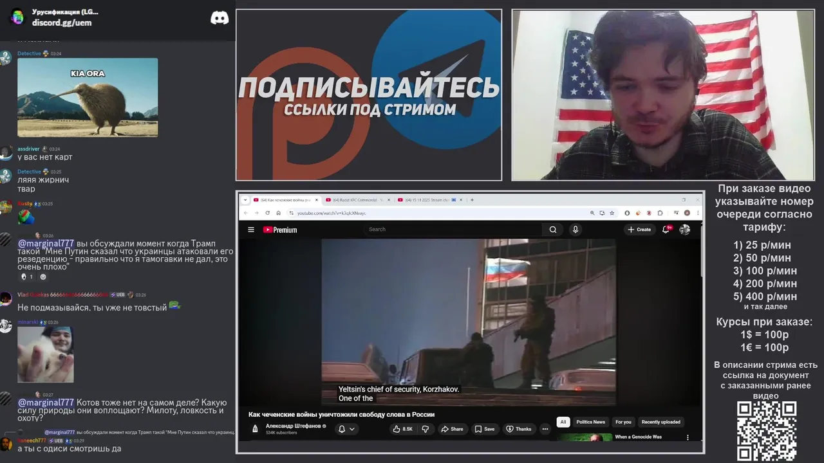Go to YouTube Premium home logo
Viewport: 824px width, 463px height.
click(x=280, y=230)
